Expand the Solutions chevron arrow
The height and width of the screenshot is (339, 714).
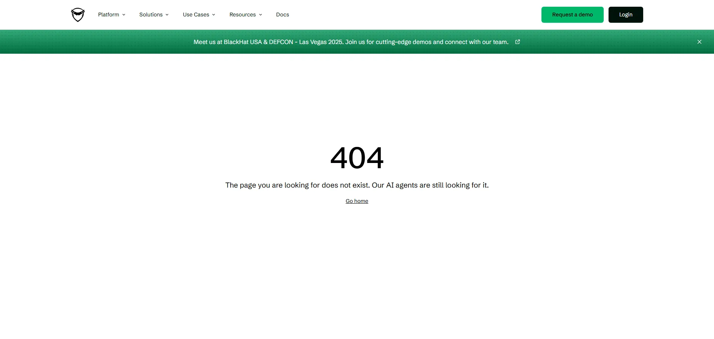click(x=167, y=15)
